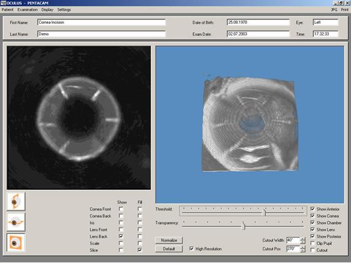The width and height of the screenshot is (351, 263).
Task: Select the horizontal rotation eye view icon
Action: [16, 222]
